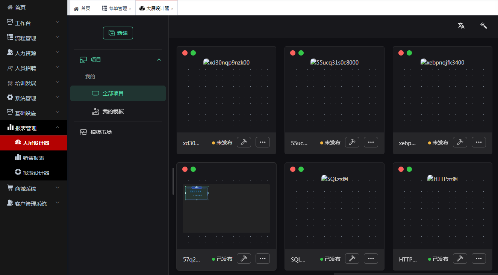Click green dot on xd30nqp9nzk00 card
Screen dimensions: 498x275
tap(193, 53)
